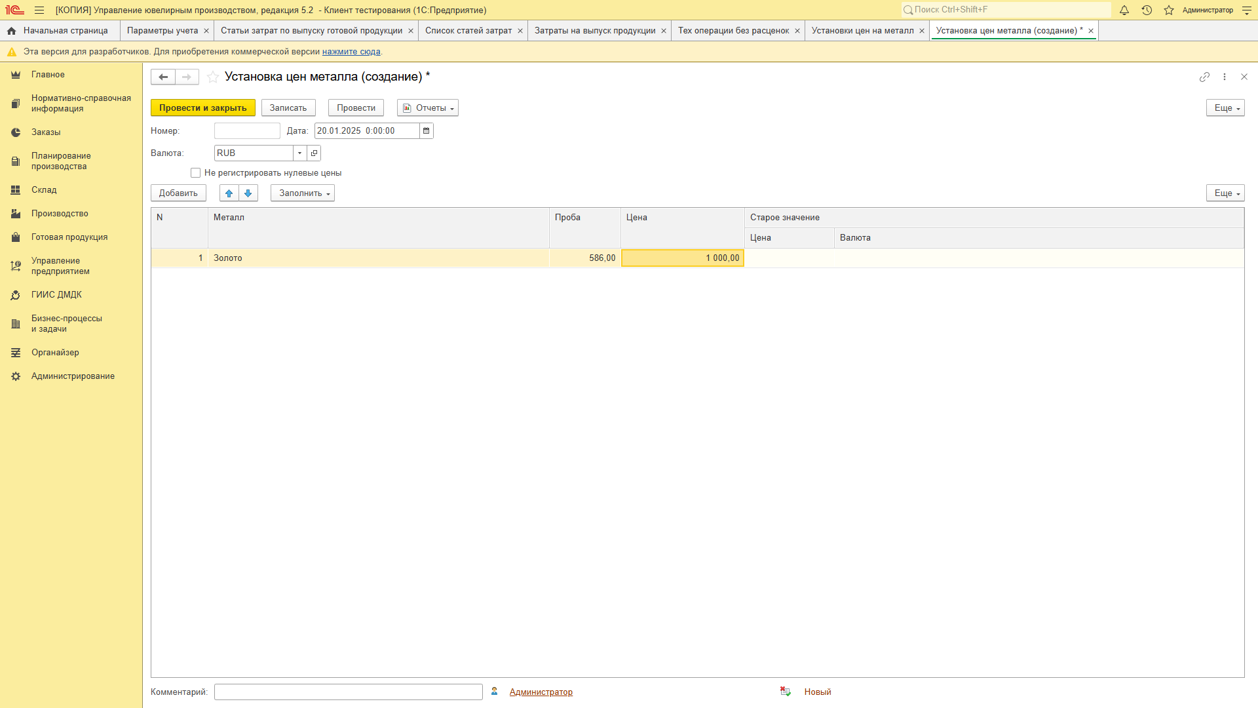Select the 586,00 Проба cell

(x=585, y=258)
